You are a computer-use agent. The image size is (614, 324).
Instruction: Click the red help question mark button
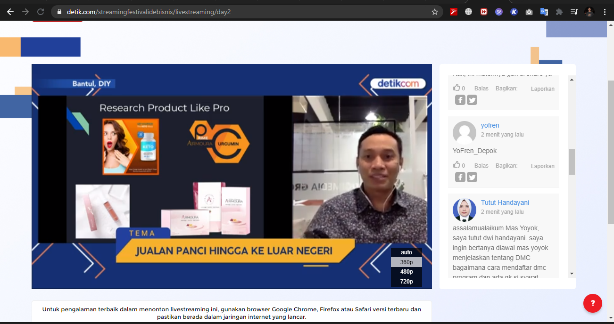point(592,303)
